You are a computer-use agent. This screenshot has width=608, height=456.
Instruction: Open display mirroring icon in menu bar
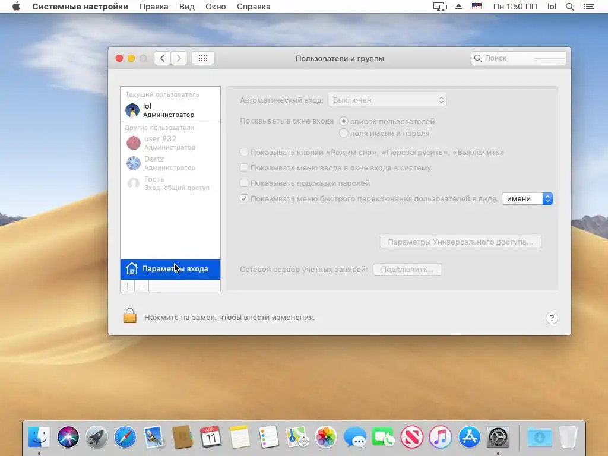pos(440,7)
